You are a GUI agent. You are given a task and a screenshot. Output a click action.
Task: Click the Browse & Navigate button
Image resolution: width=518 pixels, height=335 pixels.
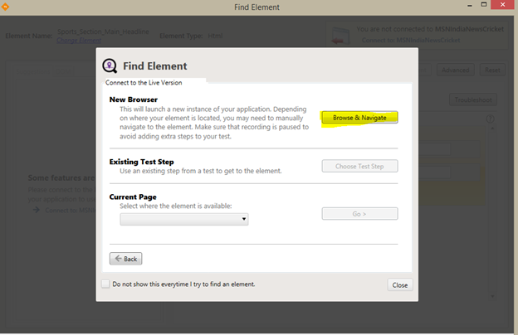coord(359,118)
